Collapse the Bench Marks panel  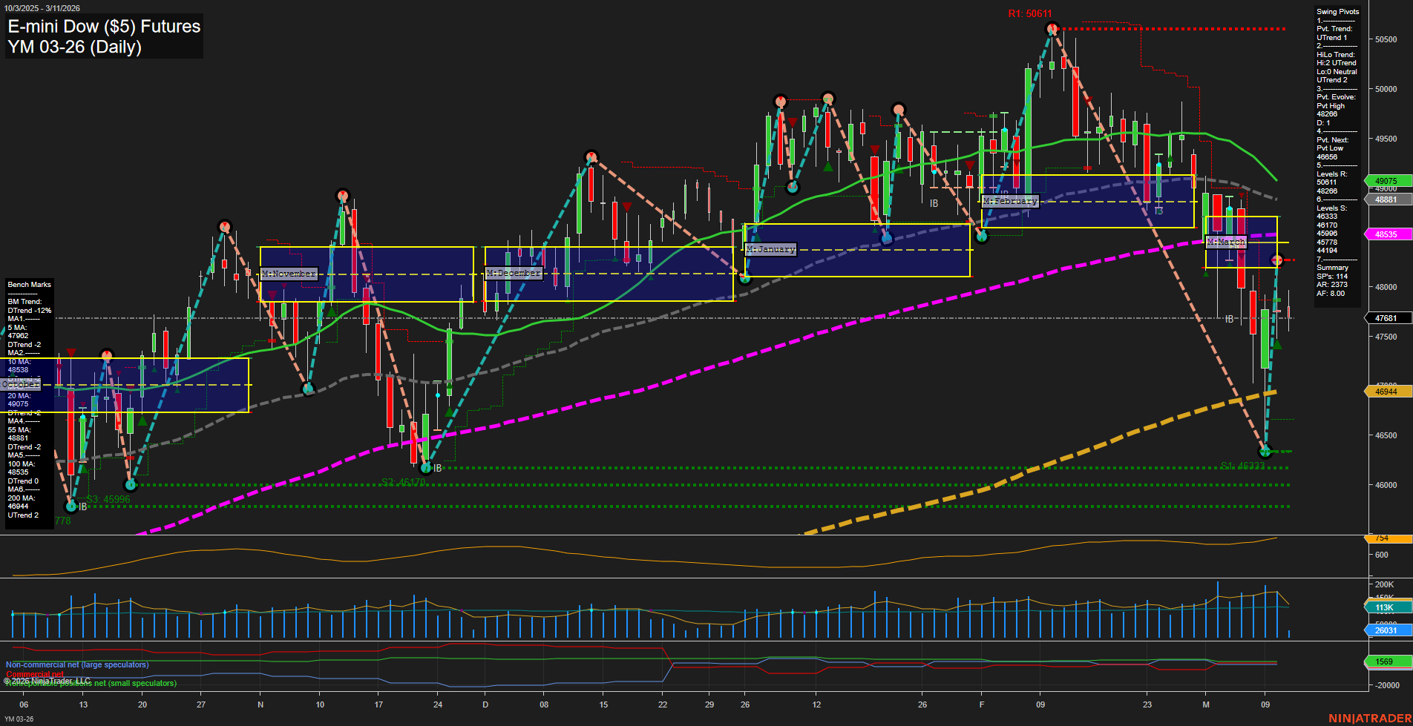(28, 284)
